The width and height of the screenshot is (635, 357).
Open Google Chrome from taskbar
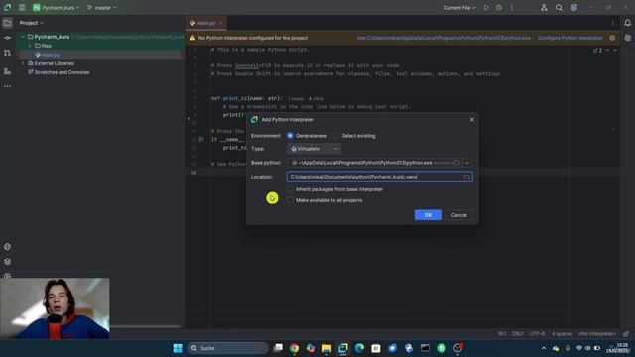click(295, 348)
